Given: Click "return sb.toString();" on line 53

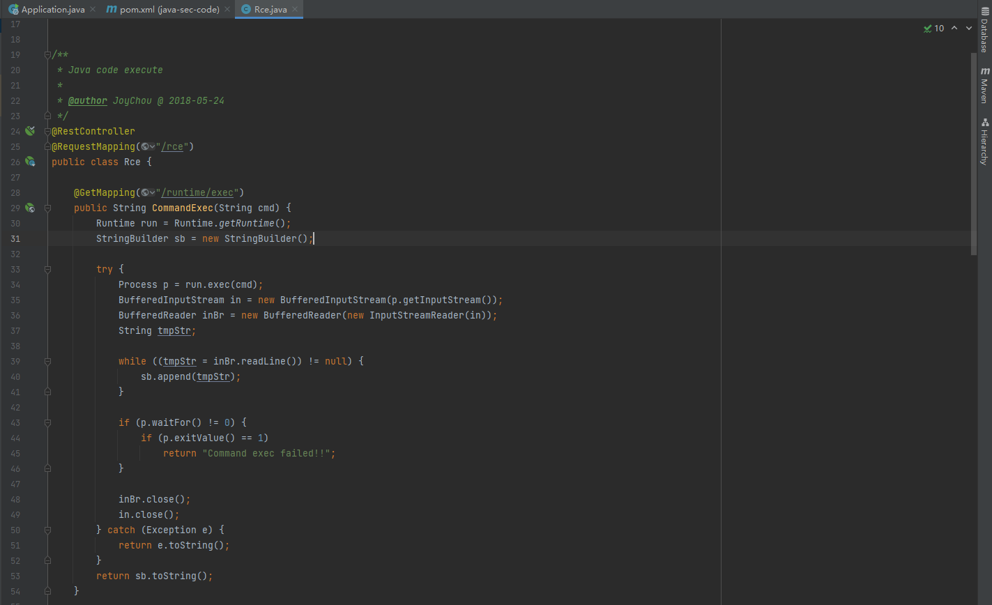Looking at the screenshot, I should (x=155, y=576).
